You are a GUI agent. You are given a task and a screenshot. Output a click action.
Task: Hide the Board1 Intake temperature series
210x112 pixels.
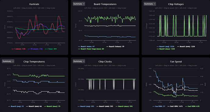click(x=86, y=47)
